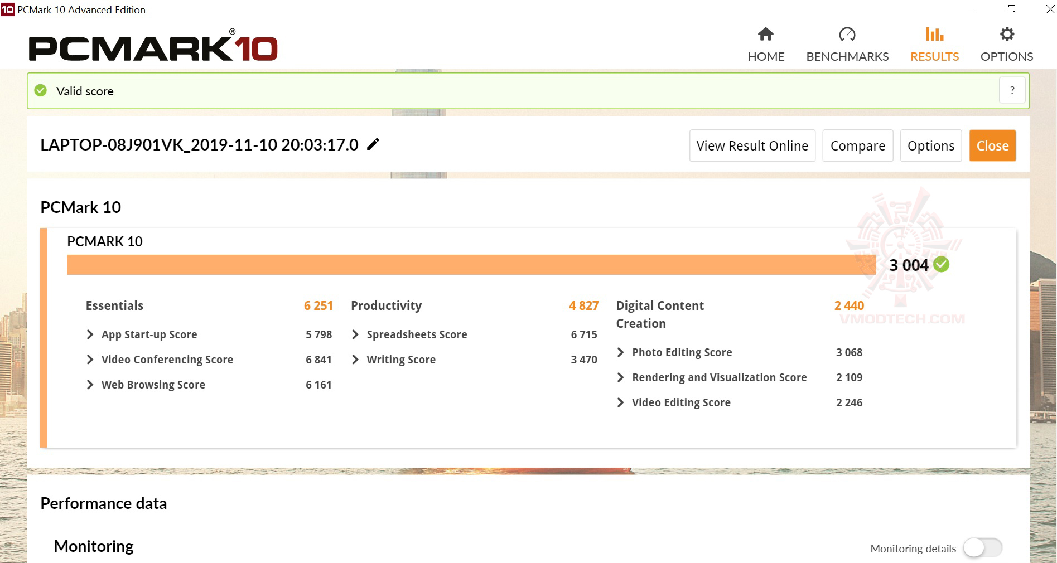Click the App Start-up value 5 798
Screen dimensions: 1057x563
318,334
